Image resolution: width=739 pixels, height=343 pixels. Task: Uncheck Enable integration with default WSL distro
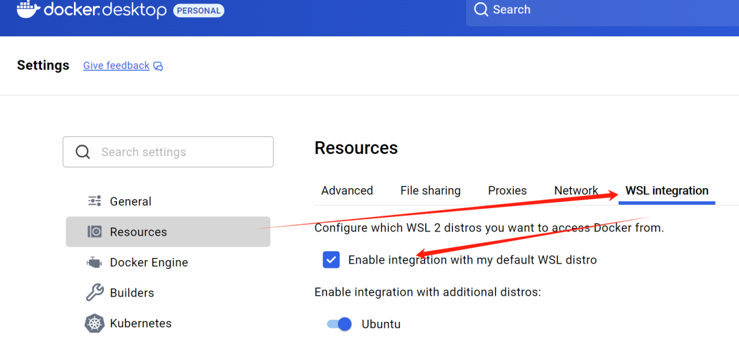[x=331, y=259]
